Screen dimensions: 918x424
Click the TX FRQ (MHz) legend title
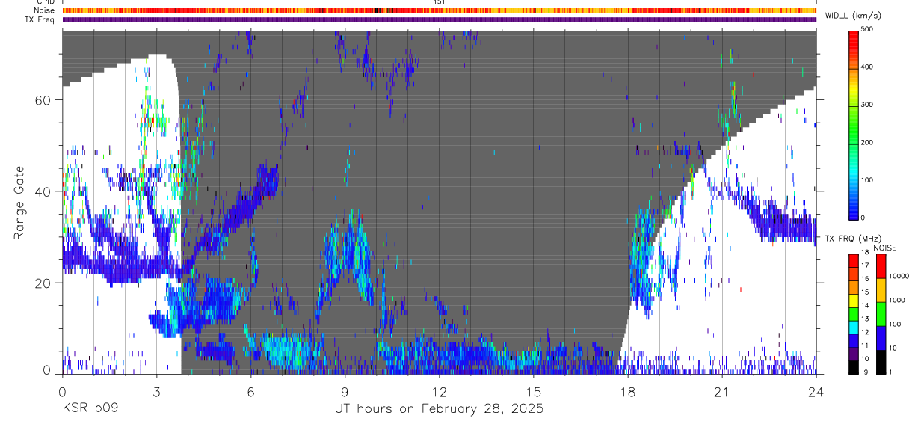[851, 239]
